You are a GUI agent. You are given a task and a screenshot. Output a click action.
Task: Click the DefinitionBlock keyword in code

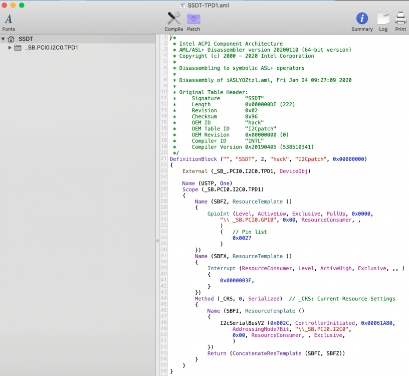pos(193,159)
